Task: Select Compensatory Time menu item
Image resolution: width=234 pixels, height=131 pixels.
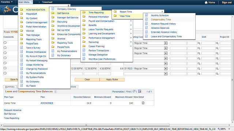Action: tap(161, 19)
